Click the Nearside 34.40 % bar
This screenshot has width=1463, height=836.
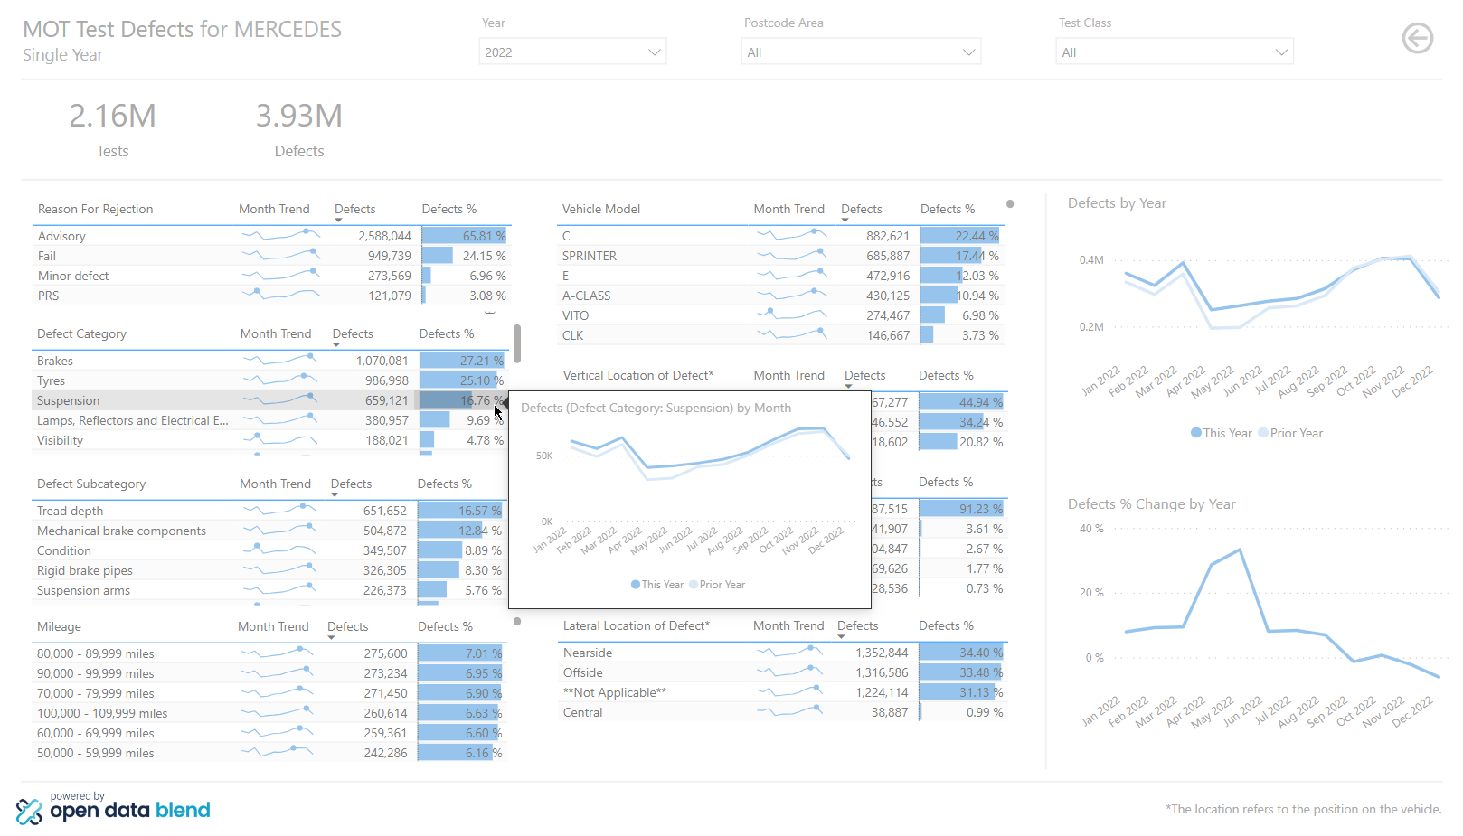pyautogui.click(x=961, y=653)
